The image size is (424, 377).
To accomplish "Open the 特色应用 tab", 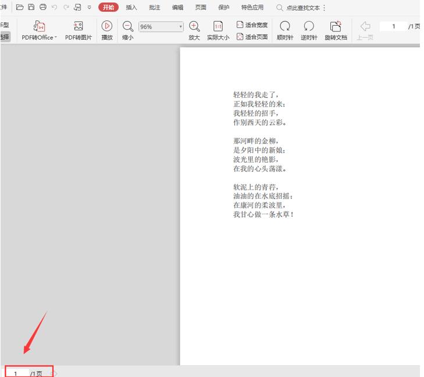I will pos(252,8).
